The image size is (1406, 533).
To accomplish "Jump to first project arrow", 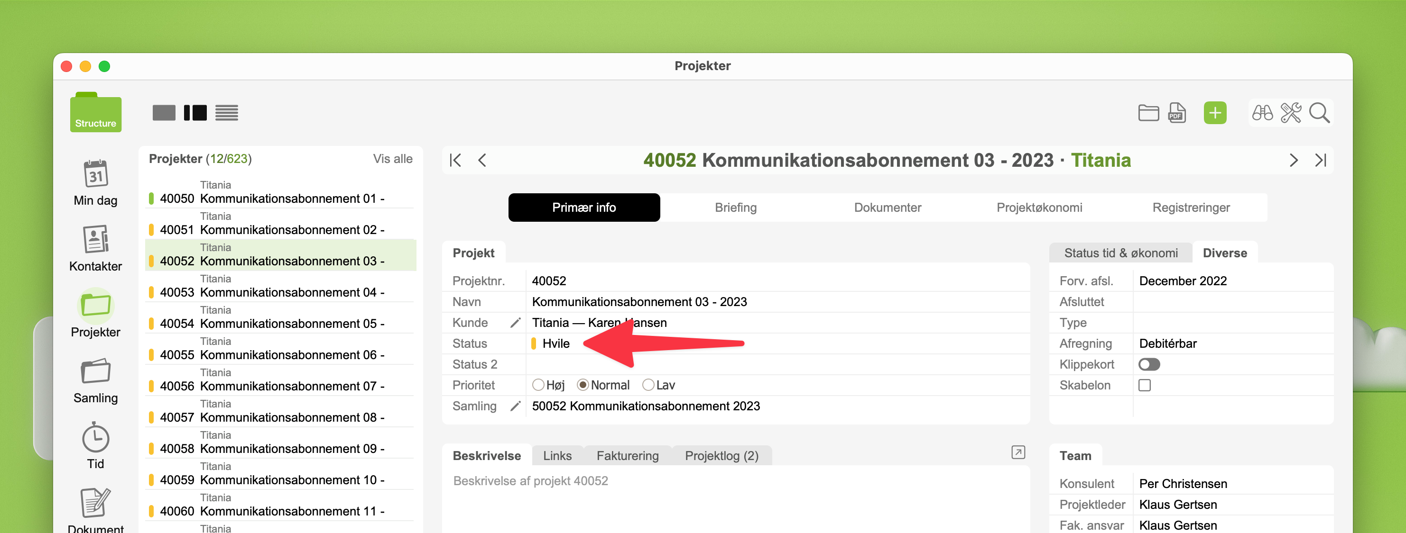I will [455, 160].
